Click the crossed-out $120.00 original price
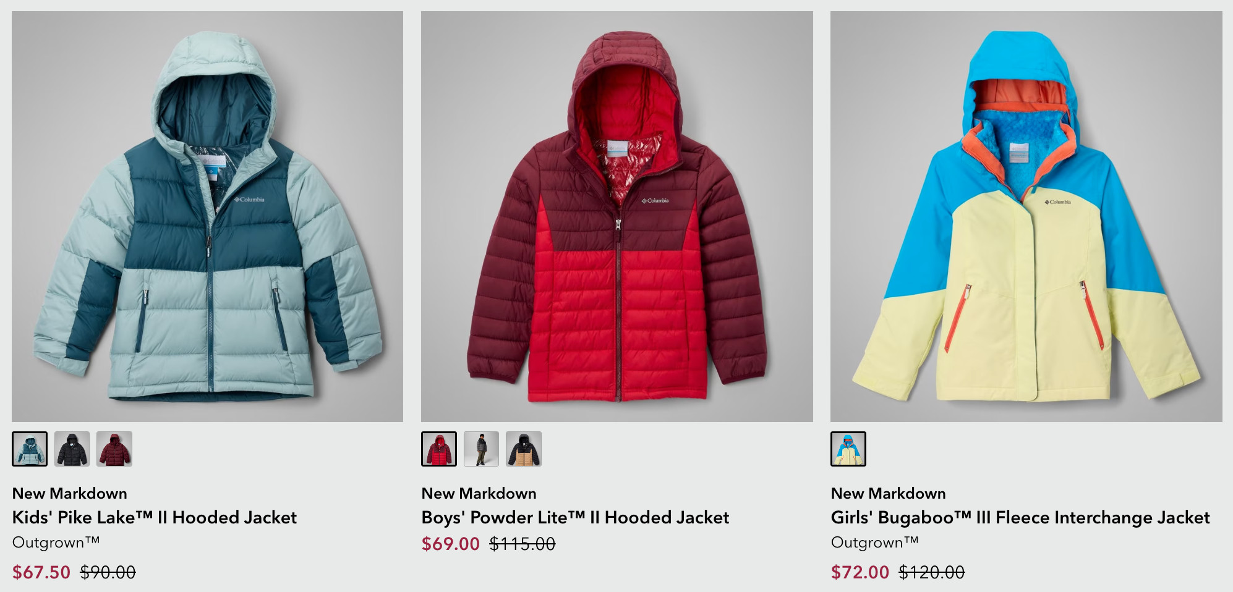 [x=932, y=572]
